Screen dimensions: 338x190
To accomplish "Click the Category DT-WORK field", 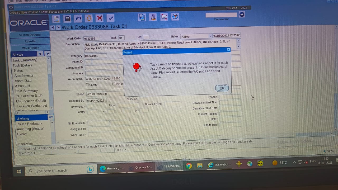I will tap(96, 56).
